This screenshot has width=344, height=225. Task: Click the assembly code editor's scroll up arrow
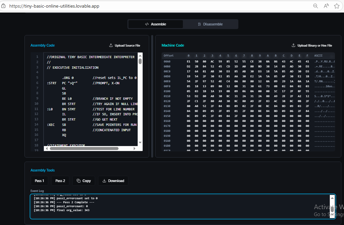click(x=140, y=56)
